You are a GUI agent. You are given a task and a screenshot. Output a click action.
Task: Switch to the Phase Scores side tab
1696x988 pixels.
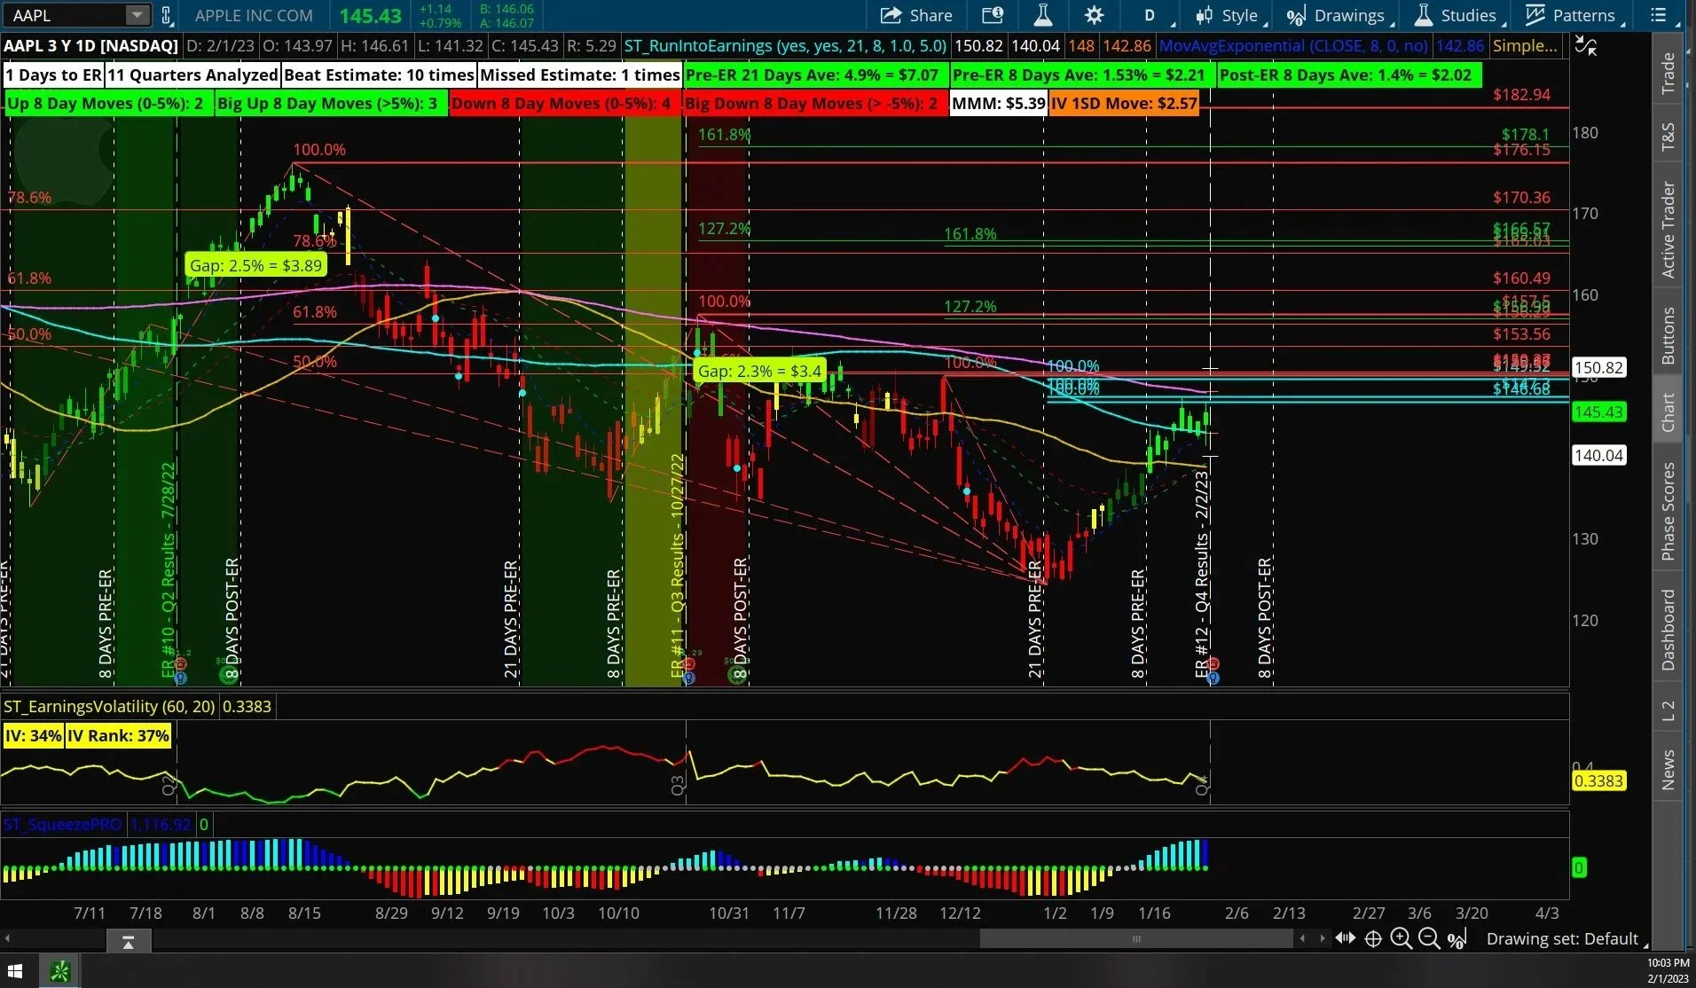click(1668, 511)
